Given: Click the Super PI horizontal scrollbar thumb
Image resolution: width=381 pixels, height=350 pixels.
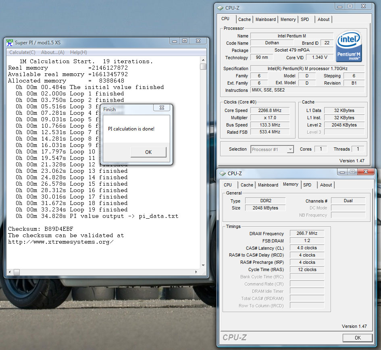Looking at the screenshot, I should tap(17, 272).
